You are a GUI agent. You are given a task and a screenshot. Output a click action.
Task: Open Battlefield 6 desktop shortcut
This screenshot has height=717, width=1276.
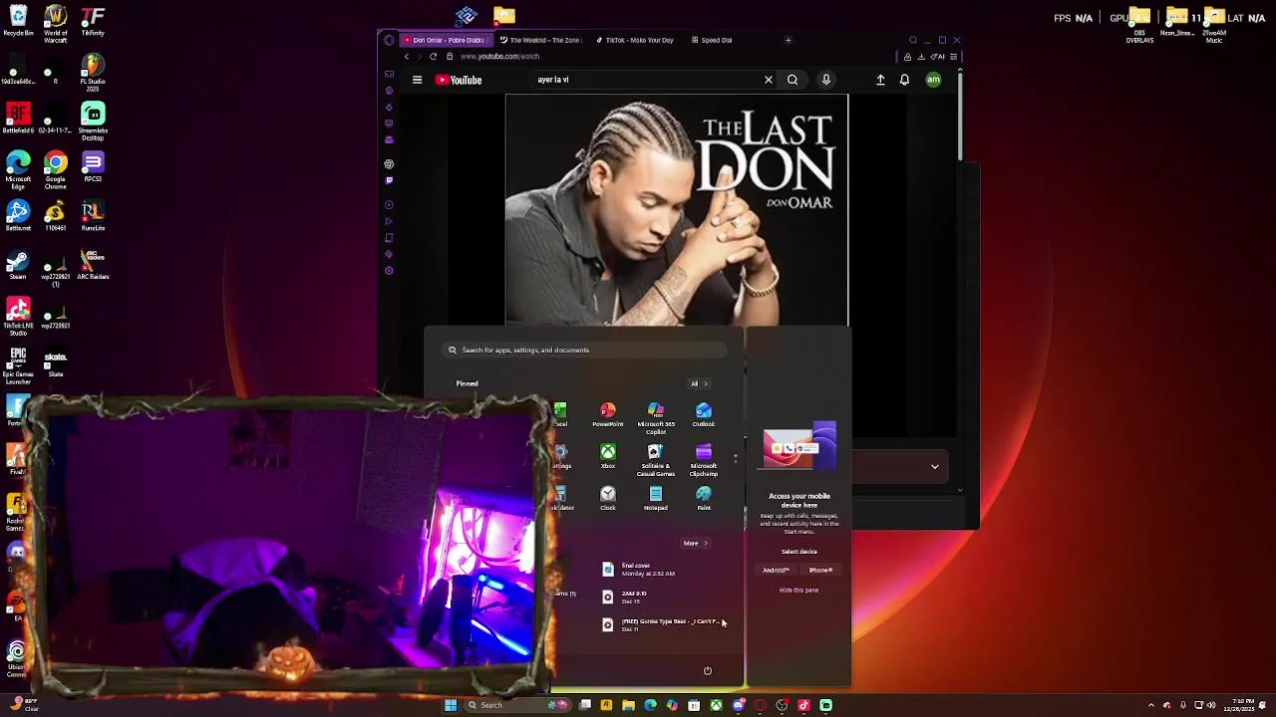18,119
